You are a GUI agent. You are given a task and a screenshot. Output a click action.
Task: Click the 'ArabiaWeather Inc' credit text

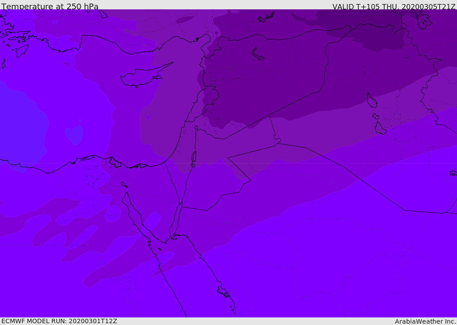pos(425,321)
